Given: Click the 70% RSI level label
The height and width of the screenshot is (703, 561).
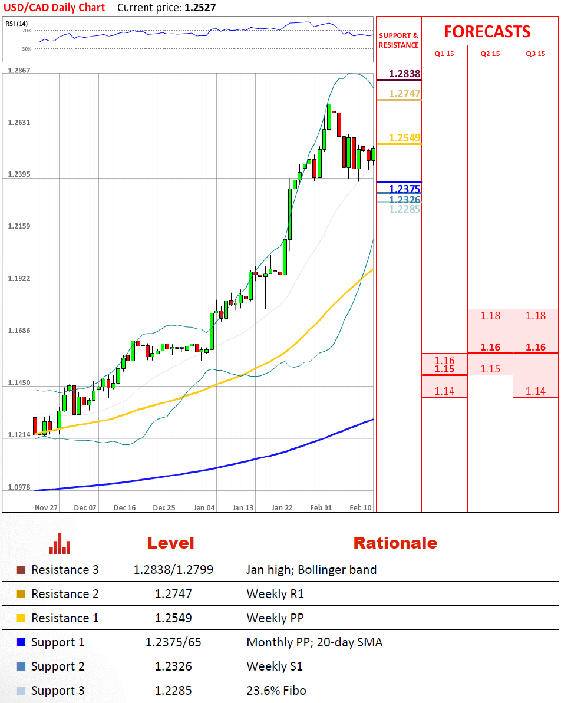Looking at the screenshot, I should [x=27, y=31].
